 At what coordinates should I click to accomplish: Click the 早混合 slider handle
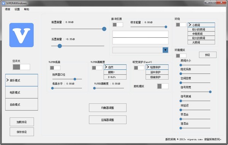(181, 119)
